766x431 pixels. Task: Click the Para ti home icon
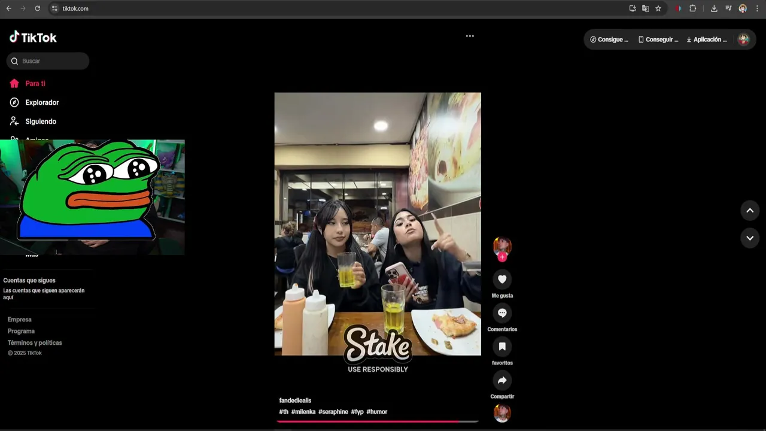[14, 84]
